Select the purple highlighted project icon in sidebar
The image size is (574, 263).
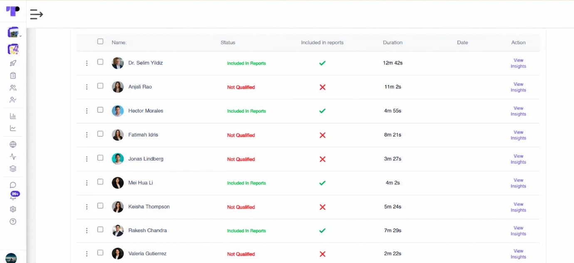point(13,49)
